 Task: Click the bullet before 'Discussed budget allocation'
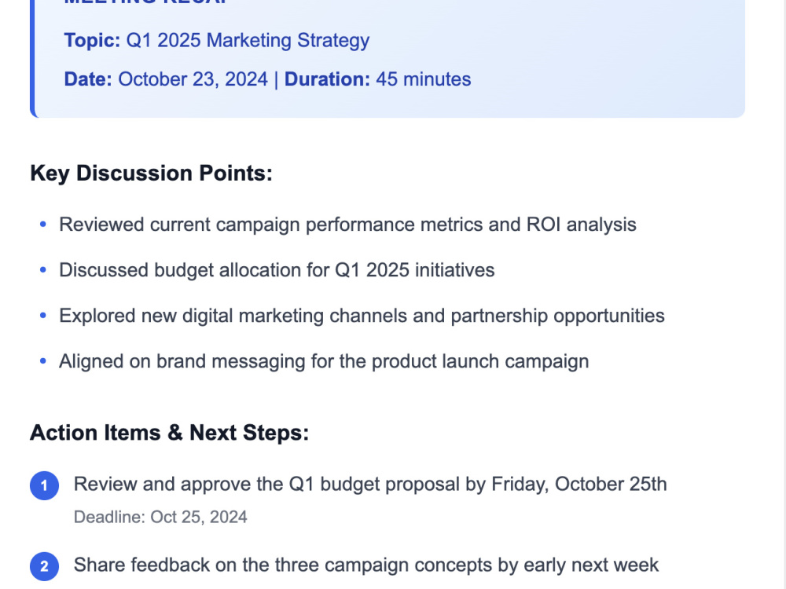click(43, 270)
